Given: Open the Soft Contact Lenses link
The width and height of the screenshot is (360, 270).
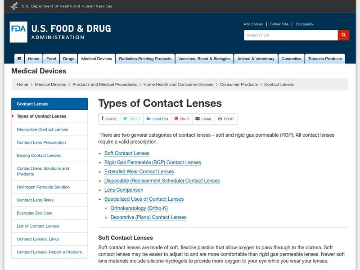Looking at the screenshot, I should coord(126,153).
